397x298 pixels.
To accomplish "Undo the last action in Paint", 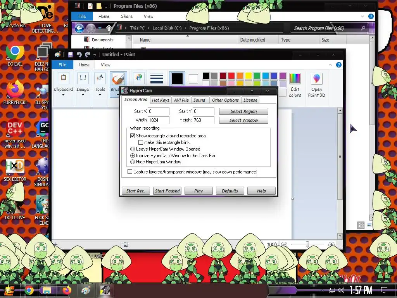I will click(x=79, y=54).
